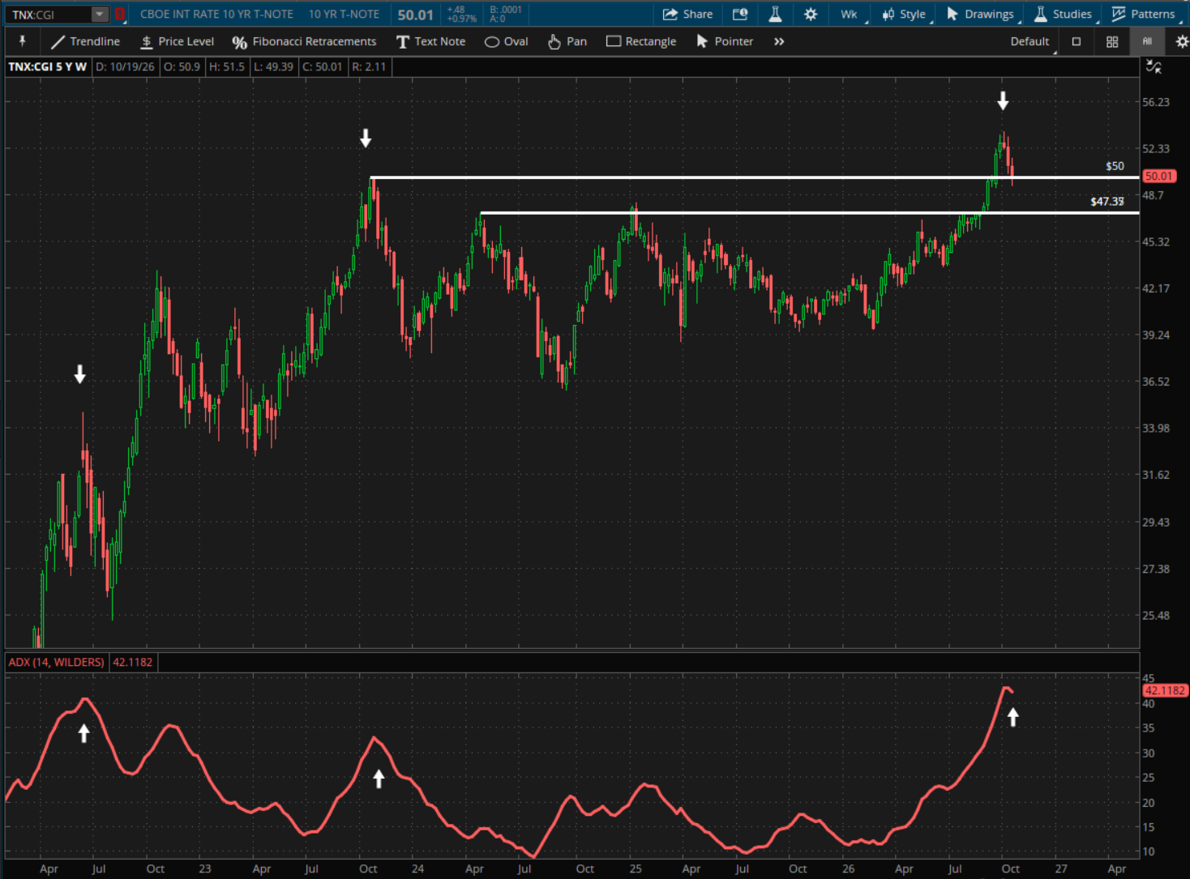Click the 50.01 last price in header
1190x879 pixels.
click(x=415, y=15)
